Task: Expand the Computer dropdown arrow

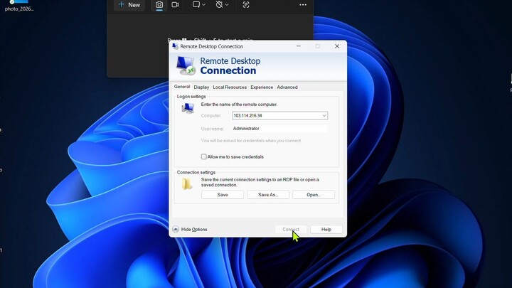Action: pyautogui.click(x=324, y=116)
